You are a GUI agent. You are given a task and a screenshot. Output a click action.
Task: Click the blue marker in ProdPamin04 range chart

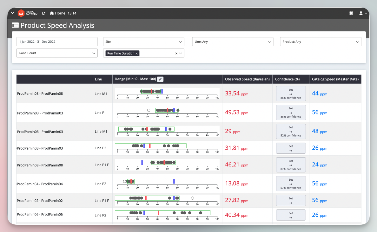[x=174, y=181]
